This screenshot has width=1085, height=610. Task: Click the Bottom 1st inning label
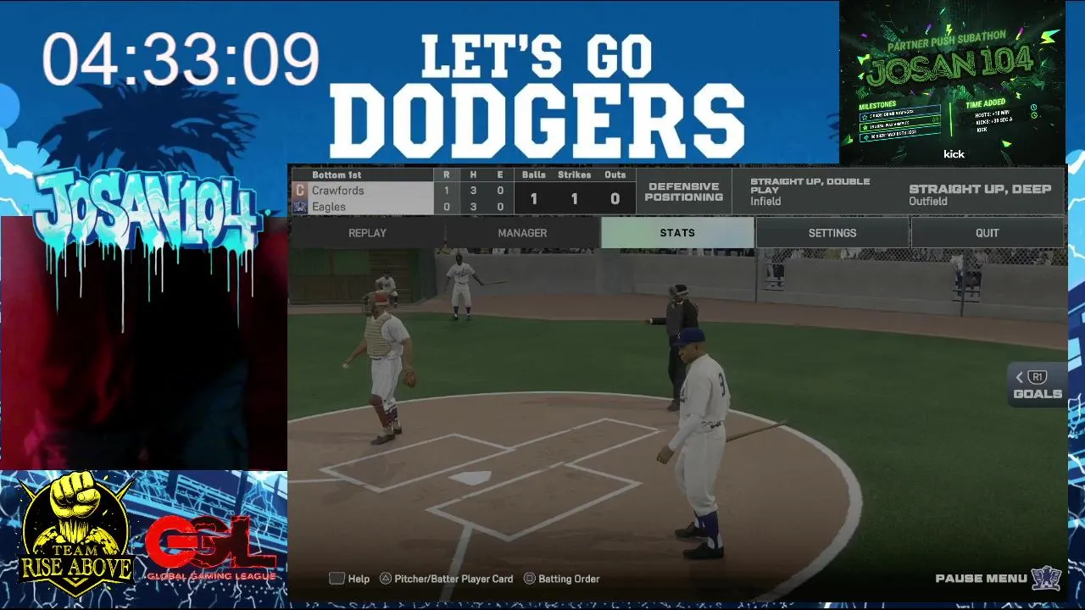tap(337, 175)
